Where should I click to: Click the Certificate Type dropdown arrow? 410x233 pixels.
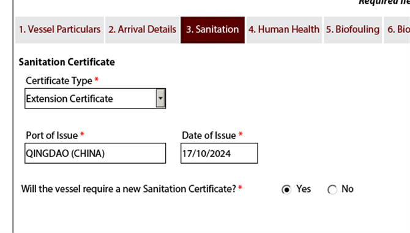[160, 98]
